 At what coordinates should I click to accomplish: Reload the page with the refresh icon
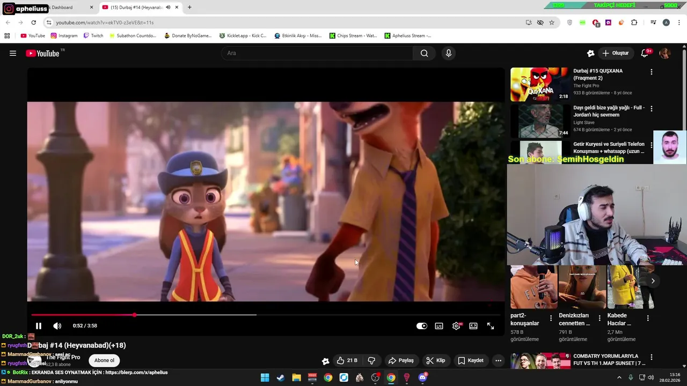(x=33, y=23)
